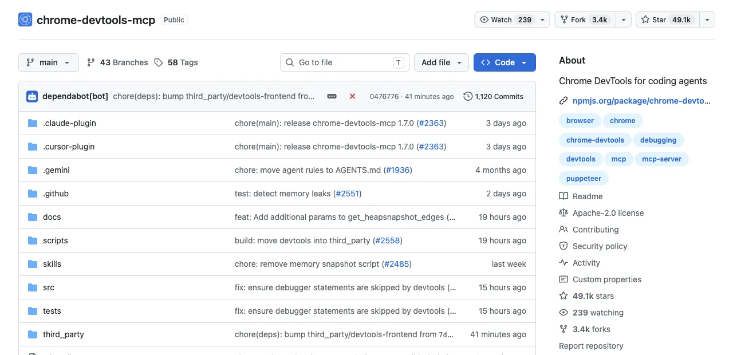The image size is (733, 355).
Task: View 1,120 Commits history
Action: [493, 96]
